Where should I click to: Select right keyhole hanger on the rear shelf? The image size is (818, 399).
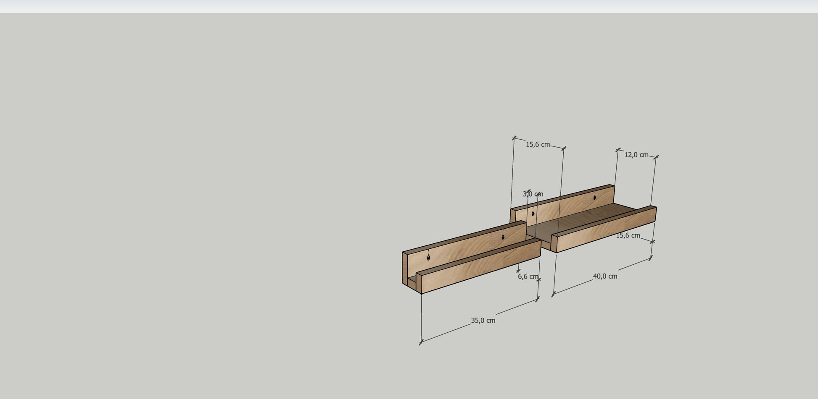595,197
